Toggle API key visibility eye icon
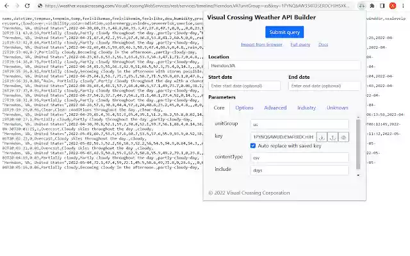 click(343, 137)
